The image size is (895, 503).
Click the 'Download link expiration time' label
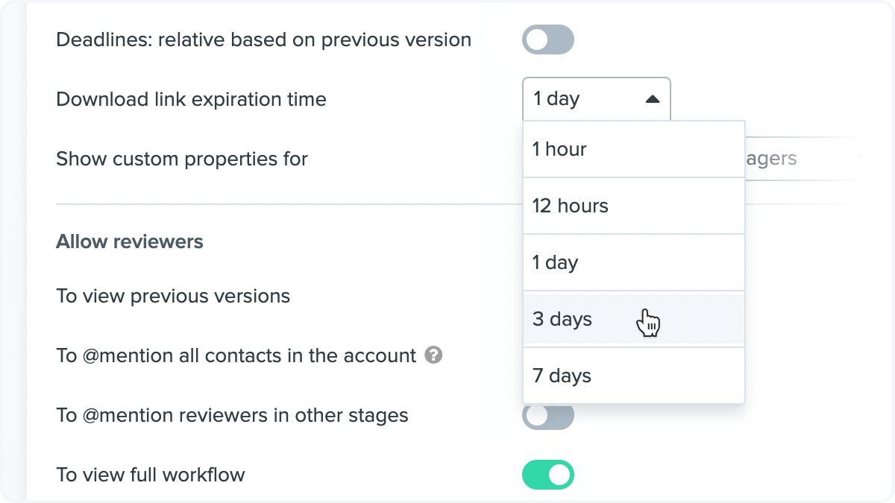(x=191, y=99)
